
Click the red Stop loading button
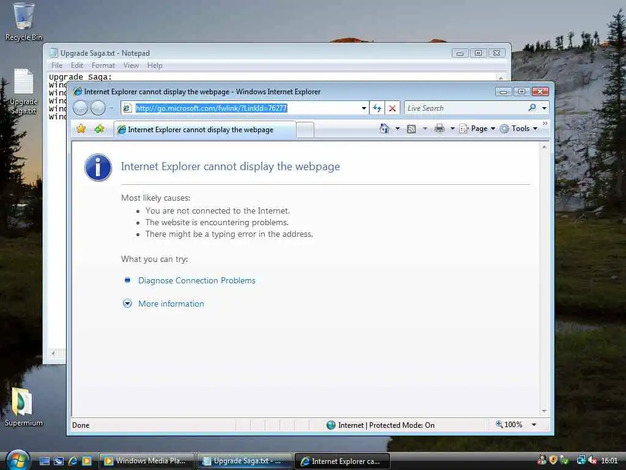pos(392,108)
